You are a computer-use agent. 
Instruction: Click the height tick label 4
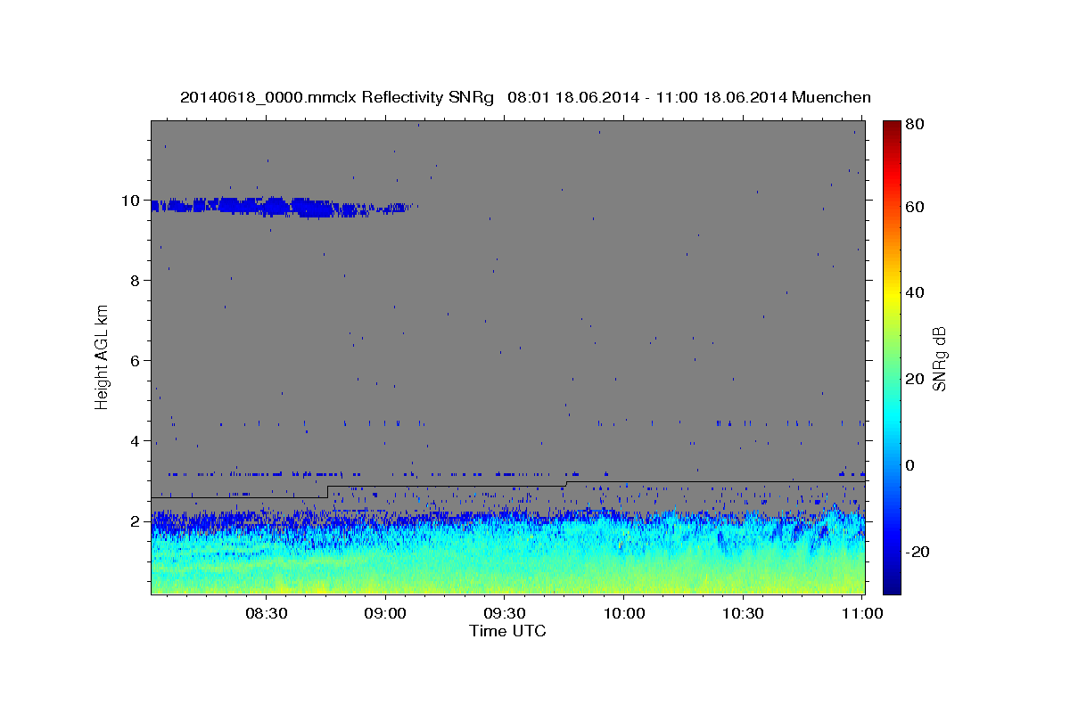pos(134,441)
